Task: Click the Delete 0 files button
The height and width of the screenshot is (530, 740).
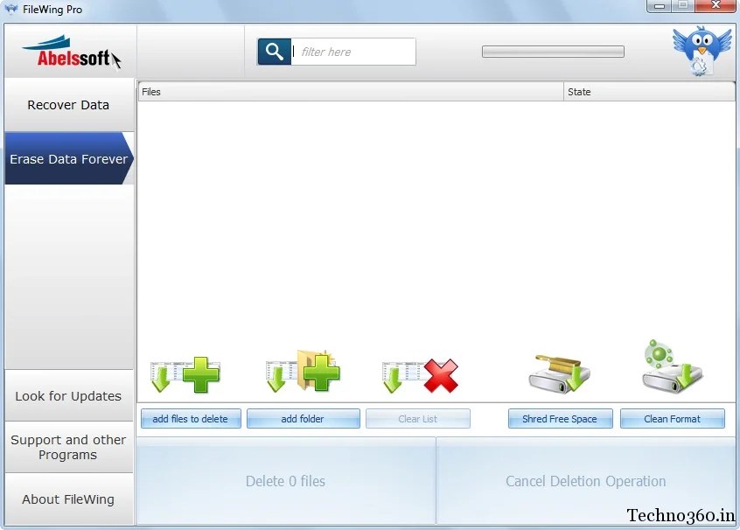Action: click(x=286, y=480)
